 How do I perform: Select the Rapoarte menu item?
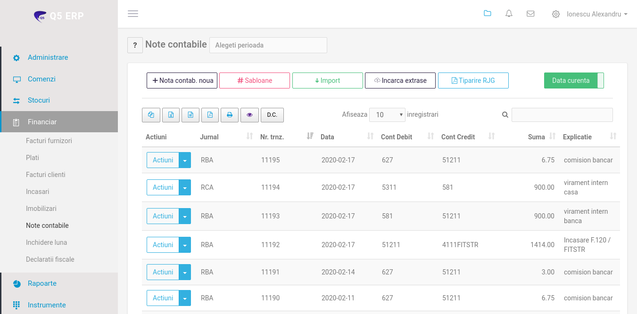point(42,283)
